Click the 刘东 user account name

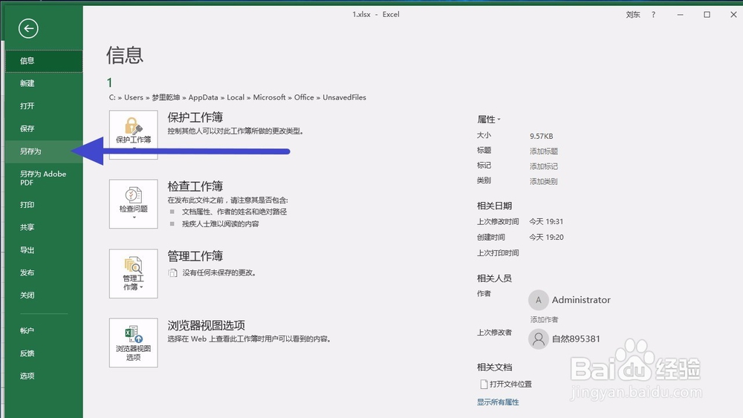click(x=632, y=15)
